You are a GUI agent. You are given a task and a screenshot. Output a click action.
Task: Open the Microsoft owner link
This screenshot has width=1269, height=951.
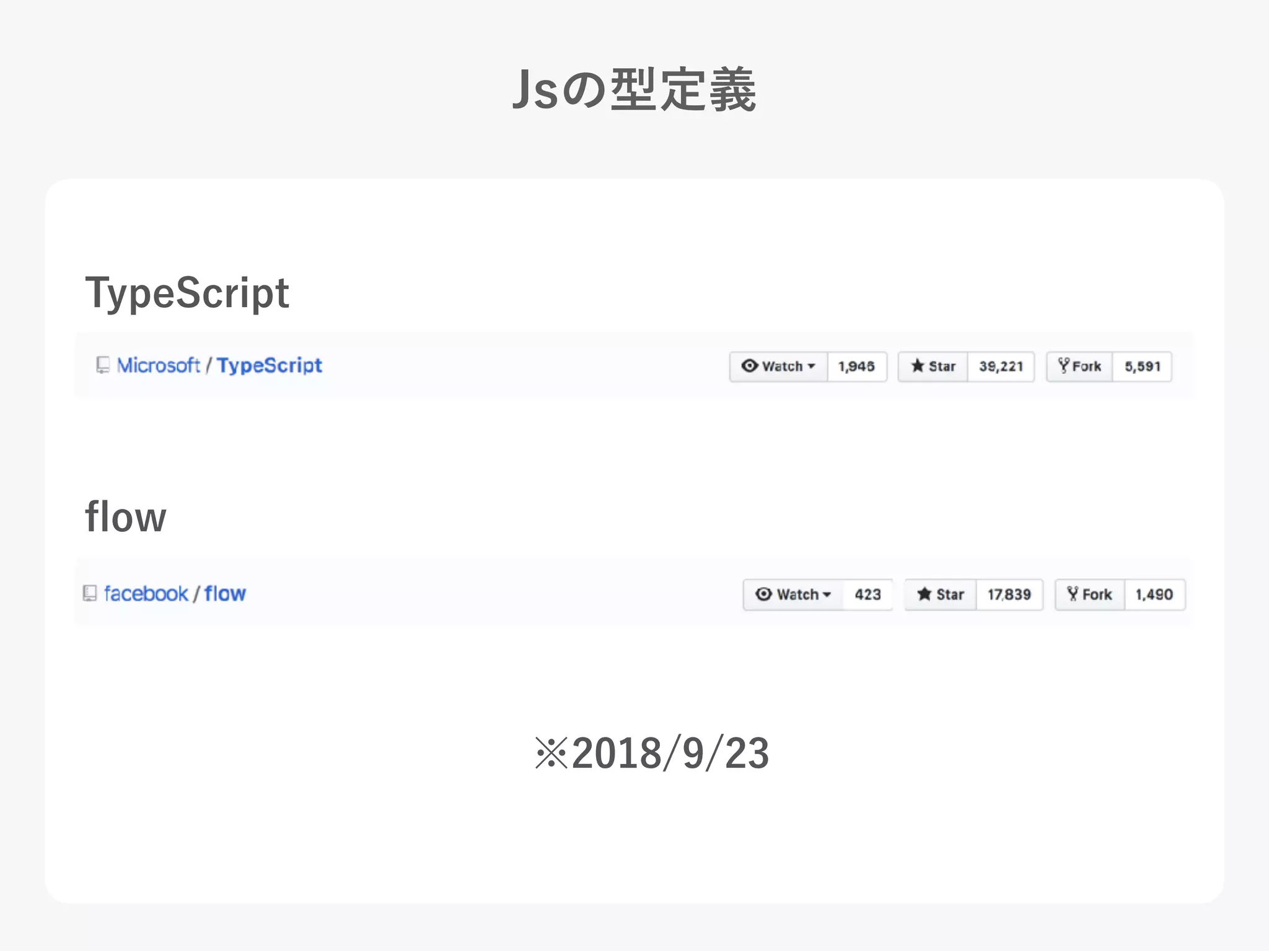pyautogui.click(x=159, y=365)
